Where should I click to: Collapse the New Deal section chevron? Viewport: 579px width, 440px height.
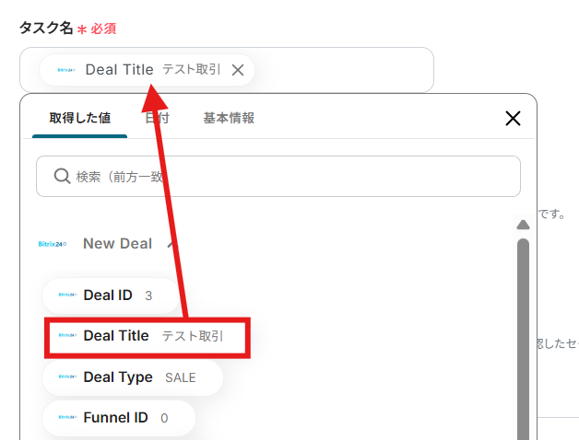(x=171, y=244)
